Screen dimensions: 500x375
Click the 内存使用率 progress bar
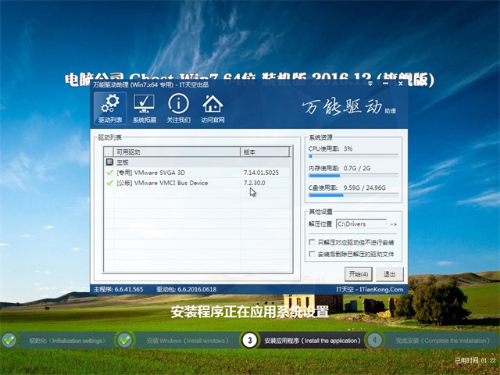(353, 176)
